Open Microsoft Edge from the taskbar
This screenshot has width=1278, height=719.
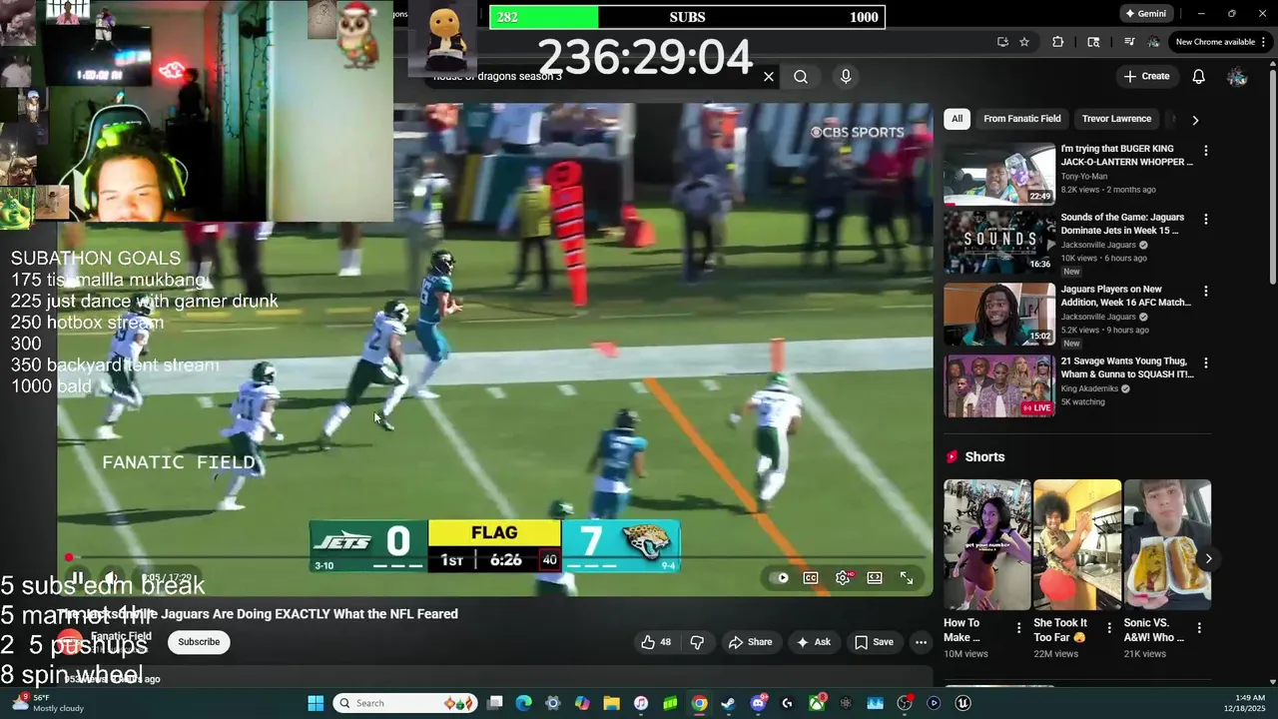pyautogui.click(x=524, y=703)
